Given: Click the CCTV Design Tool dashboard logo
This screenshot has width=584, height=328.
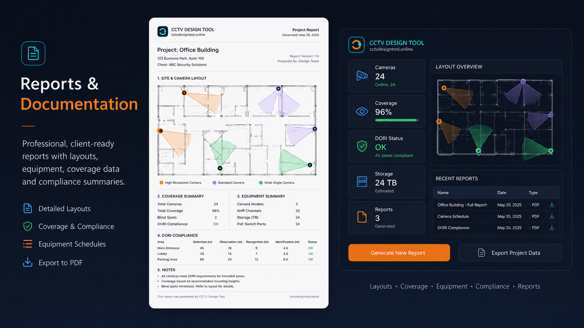Looking at the screenshot, I should click(x=356, y=45).
